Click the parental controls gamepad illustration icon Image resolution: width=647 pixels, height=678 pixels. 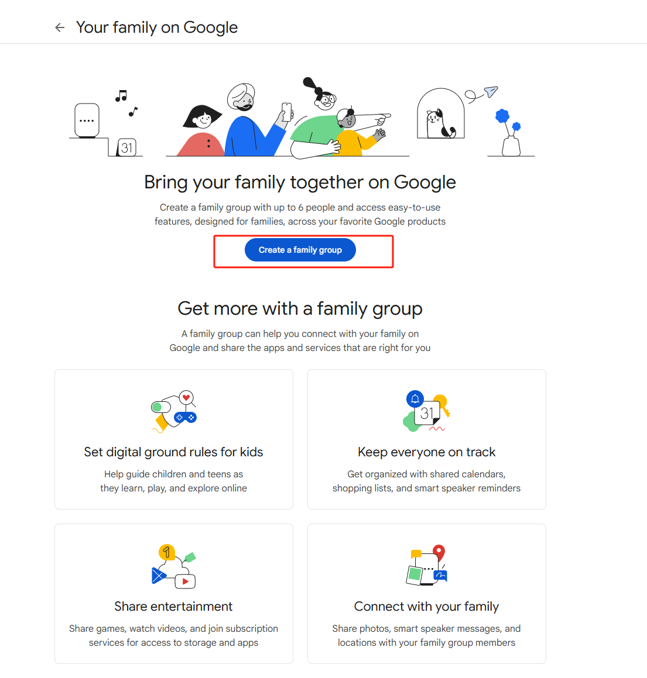click(174, 411)
